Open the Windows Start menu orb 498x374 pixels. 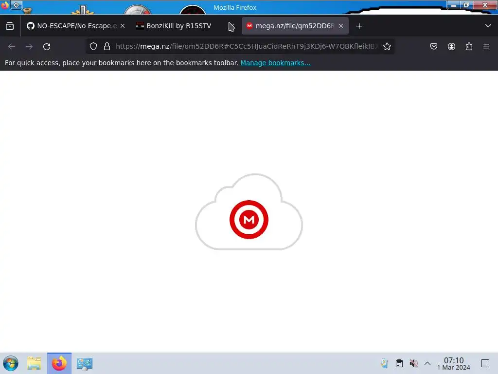11,363
